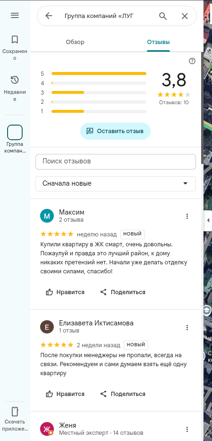Image resolution: width=212 pixels, height=441 pixels.
Task: Collapse the side panel arrow
Action: [208, 220]
